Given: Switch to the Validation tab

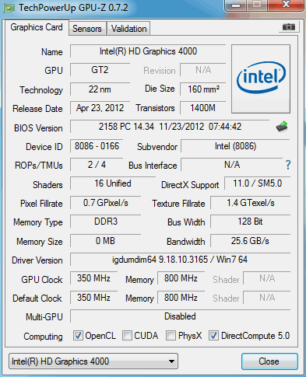Looking at the screenshot, I should (129, 29).
